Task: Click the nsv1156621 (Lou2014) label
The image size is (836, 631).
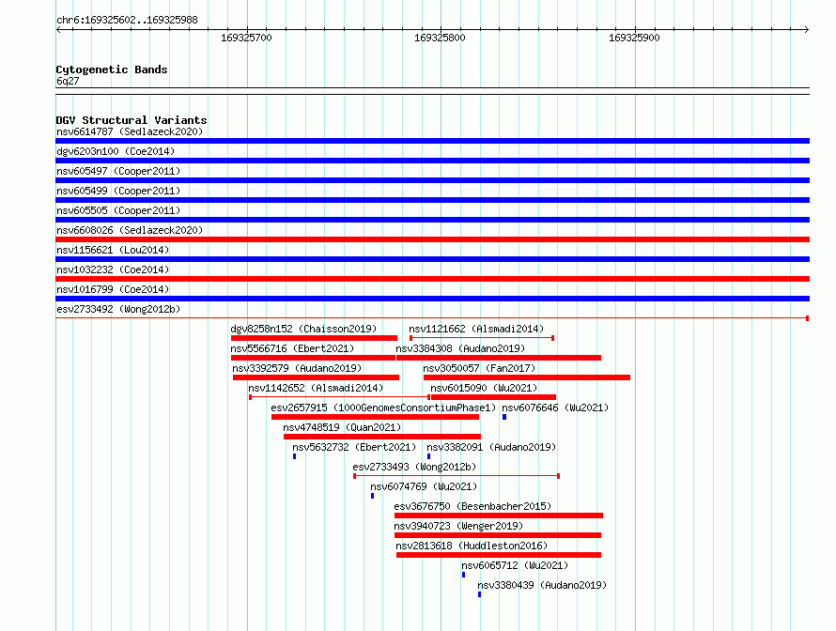Action: coord(113,250)
